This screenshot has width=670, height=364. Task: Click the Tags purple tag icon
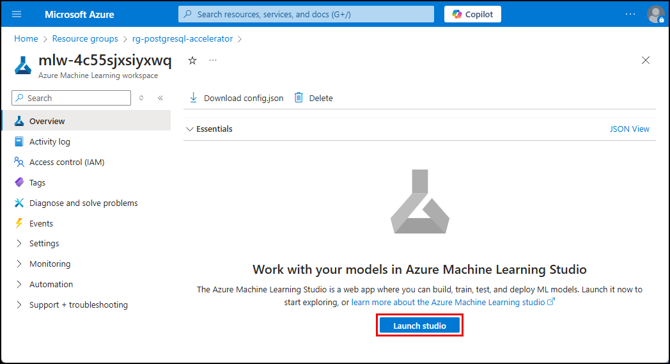[x=19, y=183]
